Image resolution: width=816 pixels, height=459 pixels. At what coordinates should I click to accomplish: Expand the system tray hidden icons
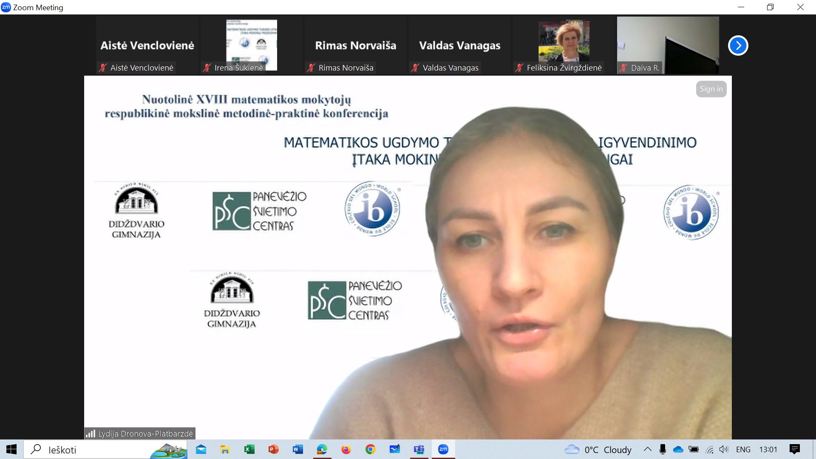pyautogui.click(x=647, y=449)
